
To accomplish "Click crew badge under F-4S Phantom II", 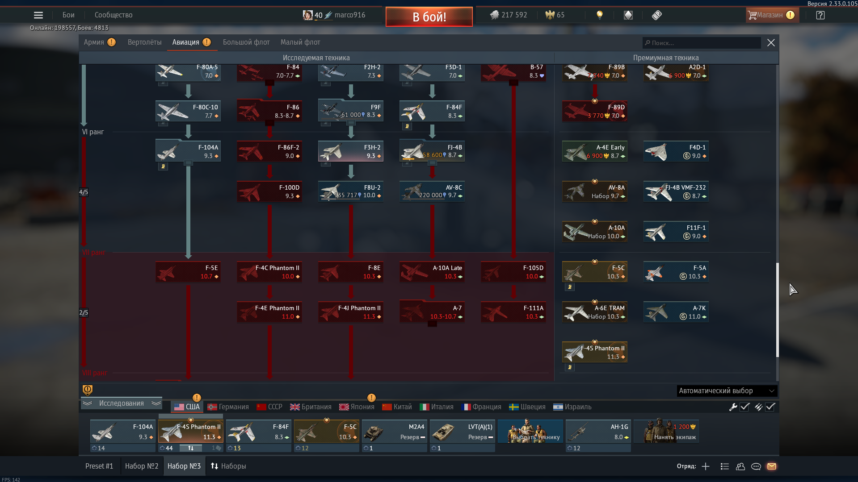I will 570,367.
